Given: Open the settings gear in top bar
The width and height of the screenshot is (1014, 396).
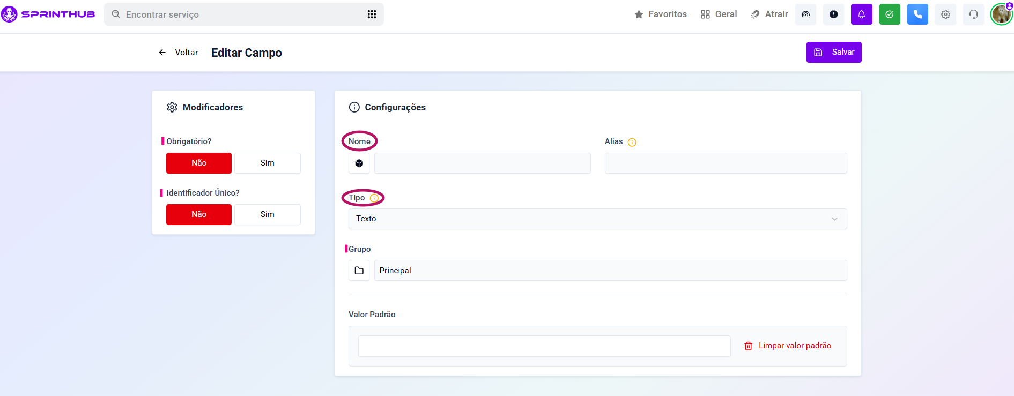Looking at the screenshot, I should 945,14.
